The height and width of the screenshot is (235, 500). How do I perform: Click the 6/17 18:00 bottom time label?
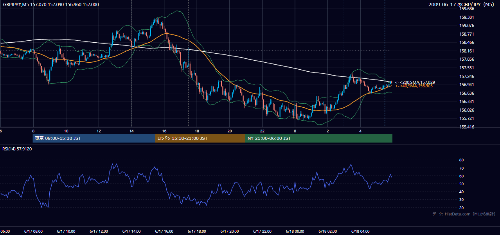(x=197, y=231)
